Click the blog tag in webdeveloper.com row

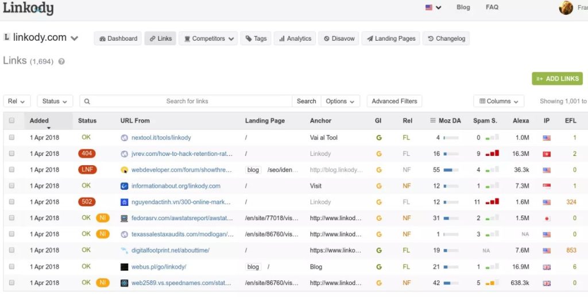253,170
